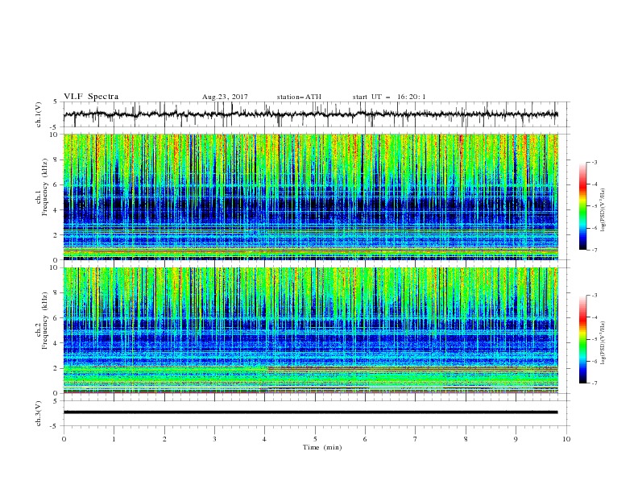Click time-axis tick label "3"

pyautogui.click(x=214, y=439)
